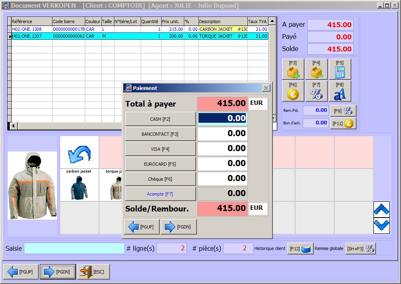Select VISA [F4] payment option
Viewport: 401px width, 284px height.
[160, 149]
